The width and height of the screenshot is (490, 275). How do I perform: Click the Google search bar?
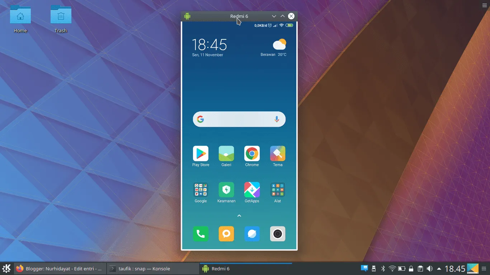239,119
